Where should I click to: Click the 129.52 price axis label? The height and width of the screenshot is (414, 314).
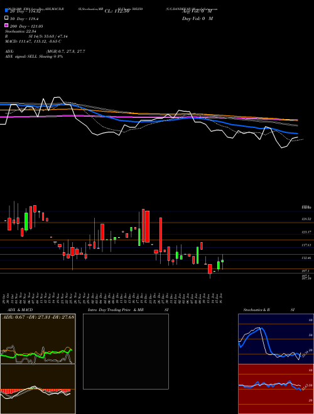pyautogui.click(x=306, y=219)
